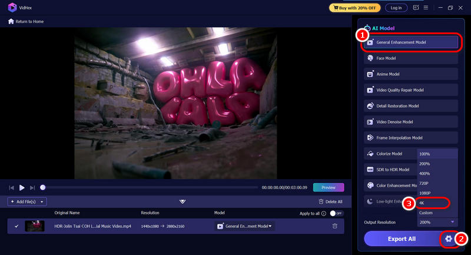Click the playback progress slider handle
Viewport: 471px width, 255px height.
[x=43, y=187]
